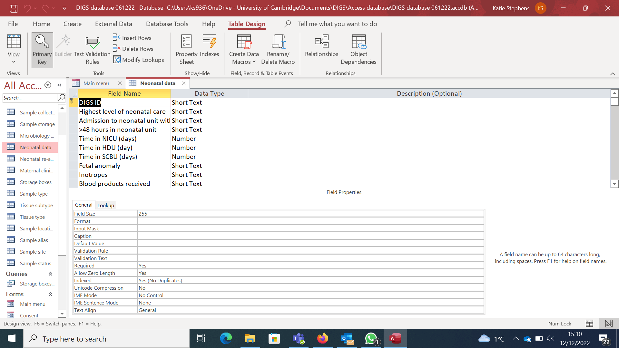619x348 pixels.
Task: Collapse the Queries group
Action: (x=50, y=274)
